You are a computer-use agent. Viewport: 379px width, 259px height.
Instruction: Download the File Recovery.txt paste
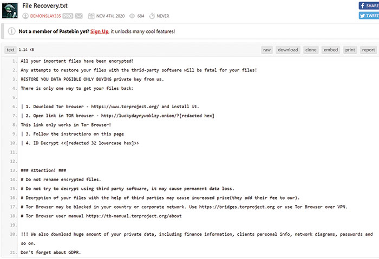click(x=288, y=50)
